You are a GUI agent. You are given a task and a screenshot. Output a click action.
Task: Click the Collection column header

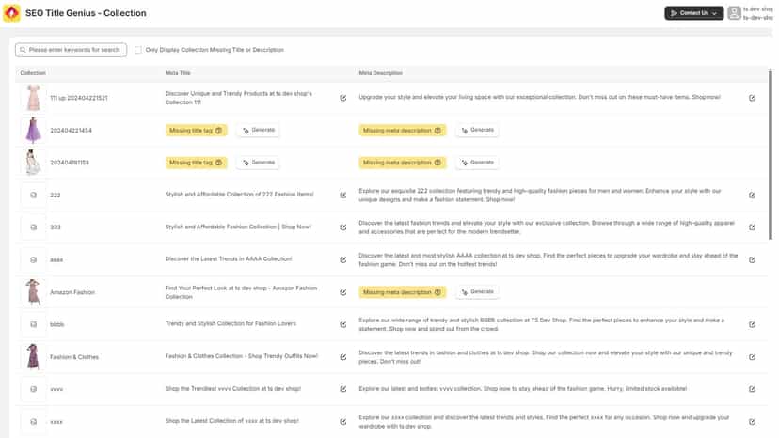pos(33,73)
